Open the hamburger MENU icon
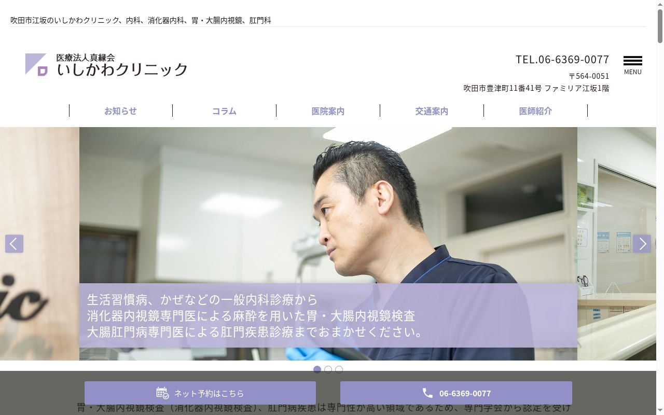The image size is (664, 415). [632, 65]
